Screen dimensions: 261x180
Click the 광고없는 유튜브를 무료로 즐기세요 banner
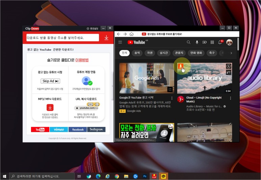click(162, 34)
